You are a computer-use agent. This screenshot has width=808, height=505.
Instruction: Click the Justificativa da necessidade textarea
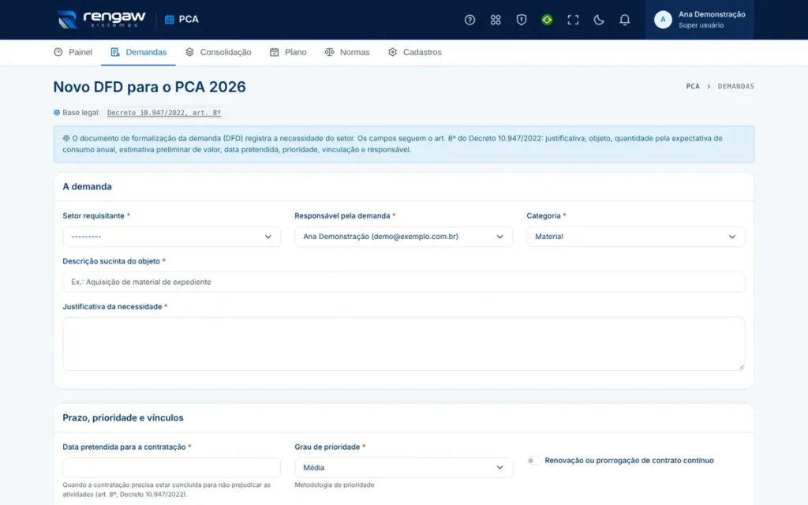tap(403, 344)
